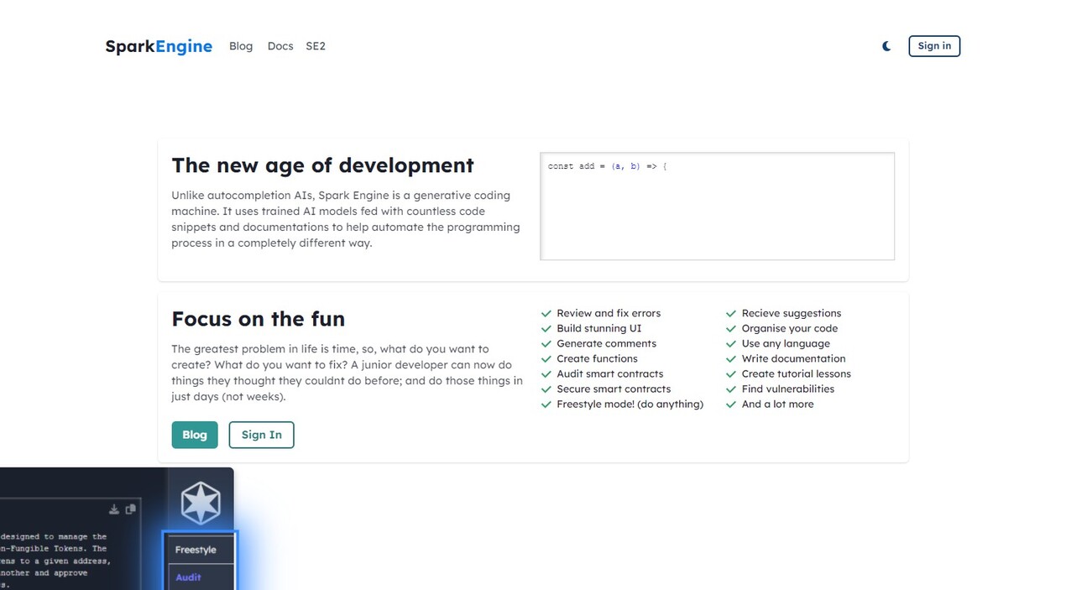The image size is (1066, 590).
Task: Click checkmark beside Review and fix errors
Action: click(546, 313)
